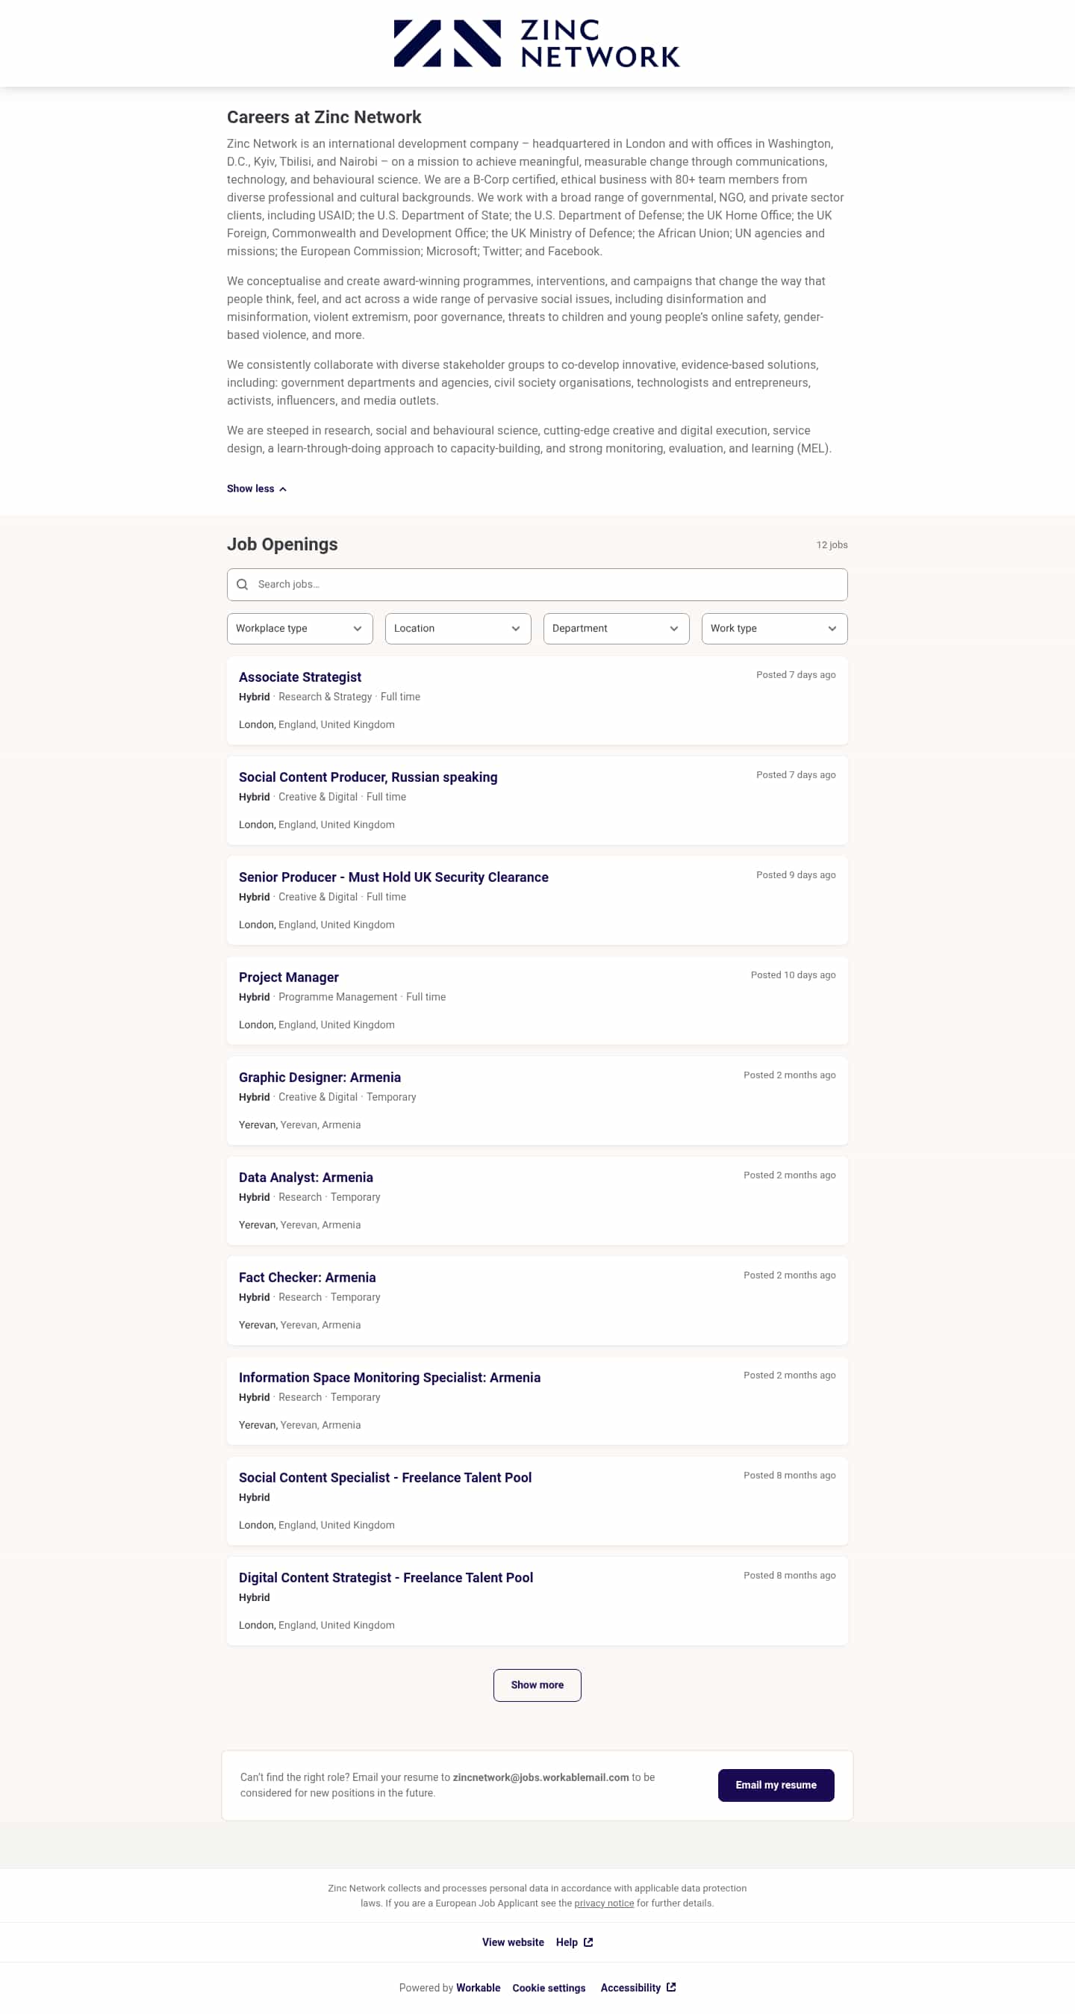Click the Workable link in footer

[x=478, y=1987]
